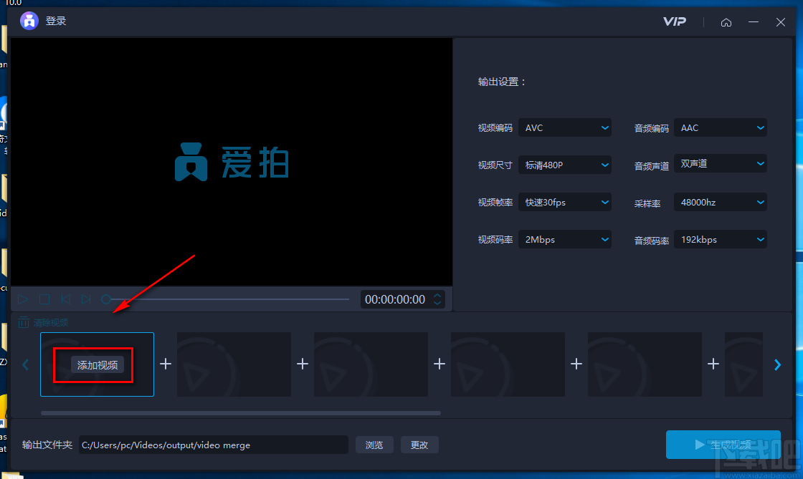803x479 pixels.
Task: Click the 输出设置 heading text
Action: pyautogui.click(x=502, y=82)
